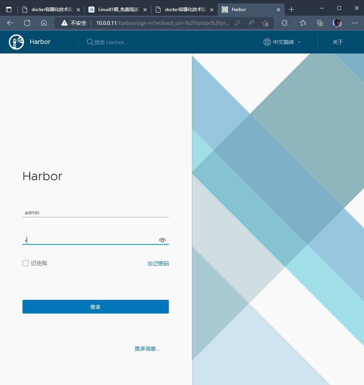The width and height of the screenshot is (364, 385).
Task: Click the Harbor lighthouse logo icon
Action: coord(16,42)
